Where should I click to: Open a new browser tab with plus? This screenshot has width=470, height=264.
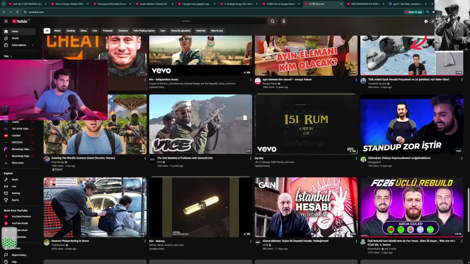432,4
